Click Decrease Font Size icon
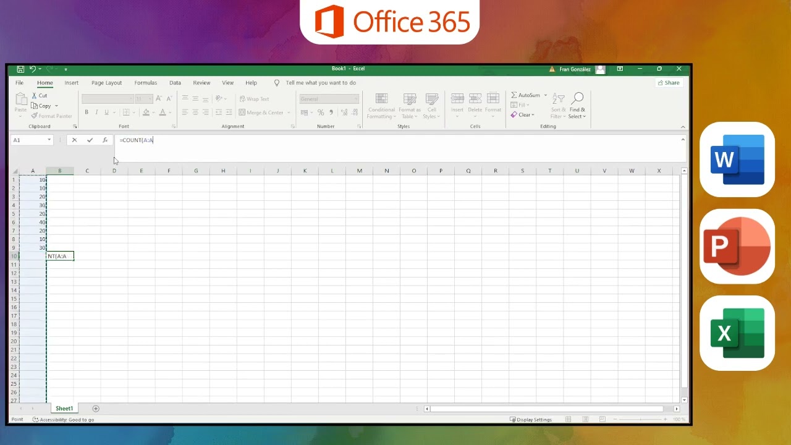This screenshot has width=791, height=445. [168, 99]
